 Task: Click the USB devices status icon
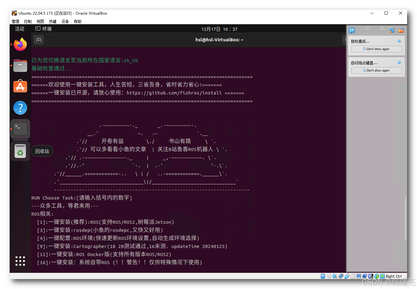pos(347,276)
